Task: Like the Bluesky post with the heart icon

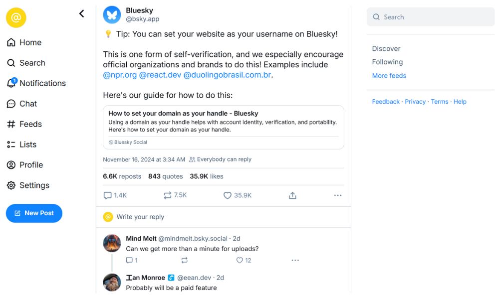Action: pyautogui.click(x=228, y=195)
